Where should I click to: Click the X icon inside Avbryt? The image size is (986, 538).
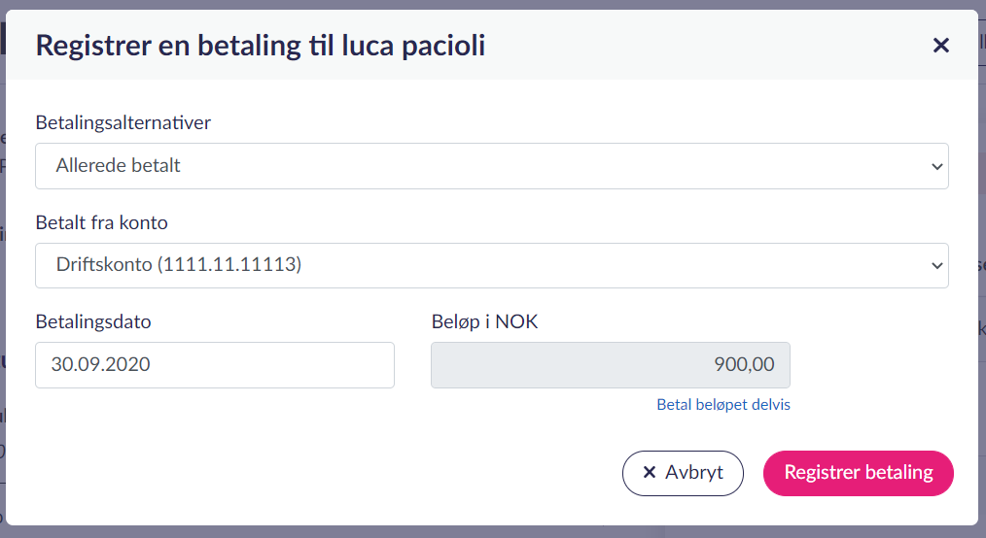click(x=650, y=473)
